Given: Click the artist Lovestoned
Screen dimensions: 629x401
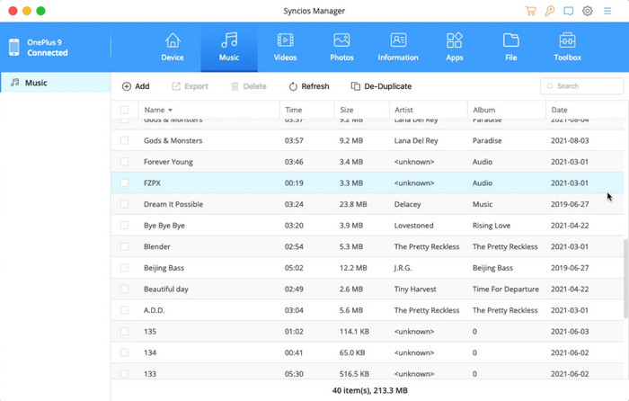Looking at the screenshot, I should pyautogui.click(x=413, y=225).
